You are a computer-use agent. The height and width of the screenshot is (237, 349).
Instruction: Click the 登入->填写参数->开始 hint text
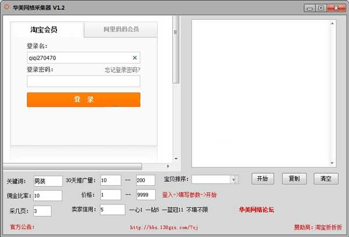coord(190,195)
